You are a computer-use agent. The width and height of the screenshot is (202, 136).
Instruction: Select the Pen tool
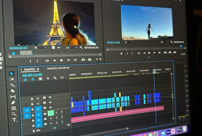point(13,102)
